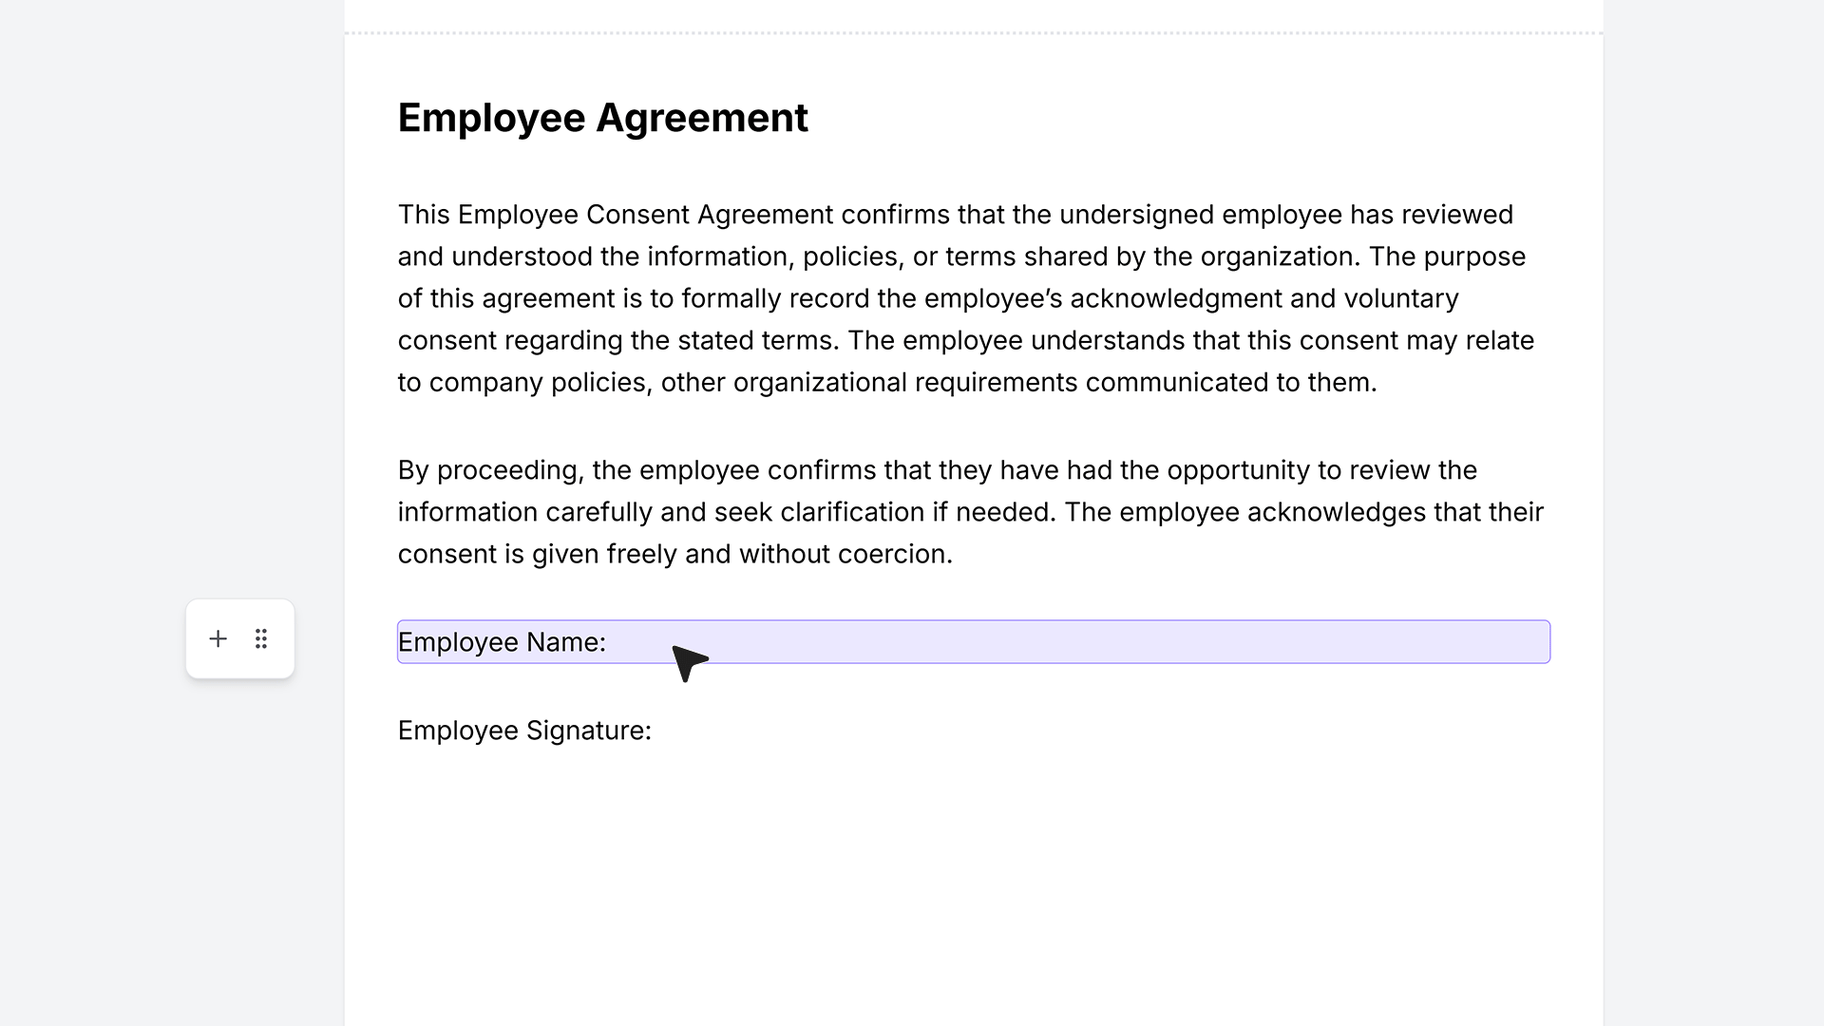
Task: Add a new block with the plus icon
Action: tap(218, 638)
